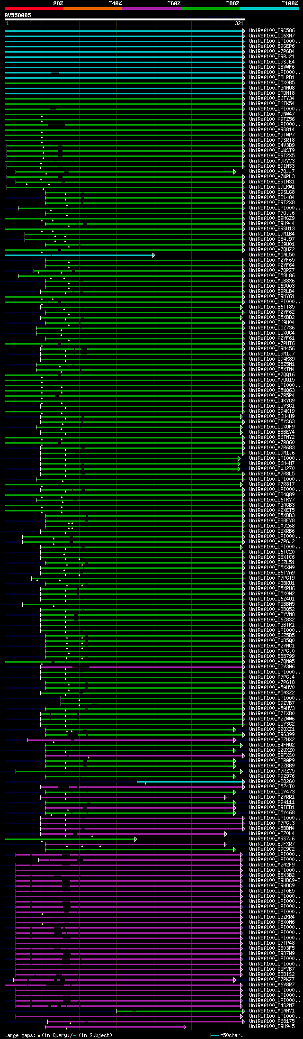Click the orange ~40% identity legend bar

93,9
